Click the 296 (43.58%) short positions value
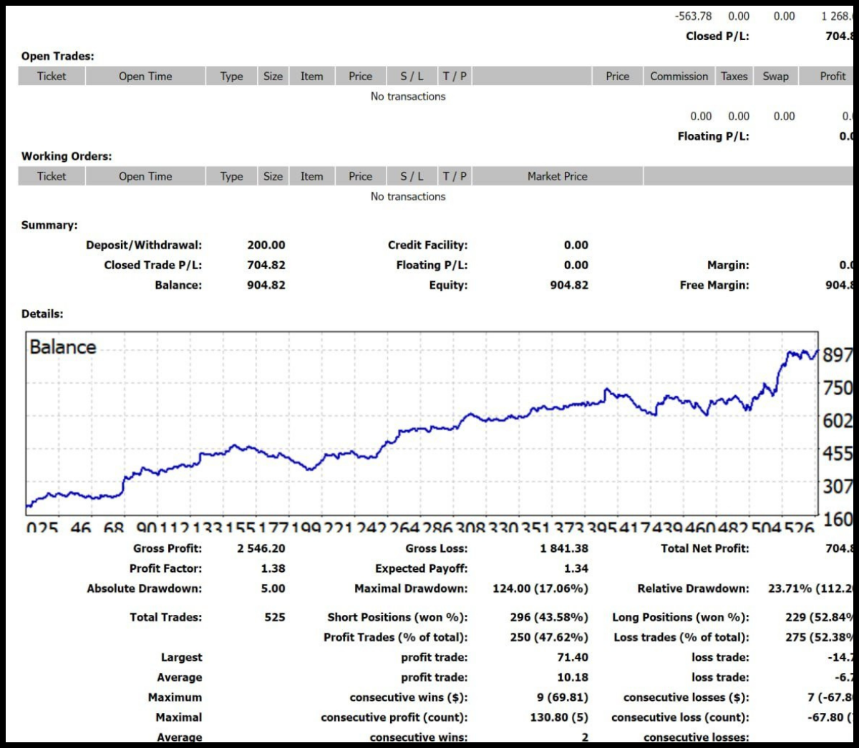Image resolution: width=859 pixels, height=748 pixels. pos(549,617)
